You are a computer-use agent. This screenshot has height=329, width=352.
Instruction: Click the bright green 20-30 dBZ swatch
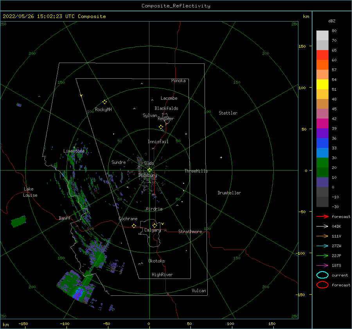coord(322,162)
